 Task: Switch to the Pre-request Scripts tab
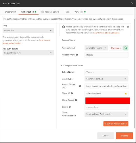(50, 12)
